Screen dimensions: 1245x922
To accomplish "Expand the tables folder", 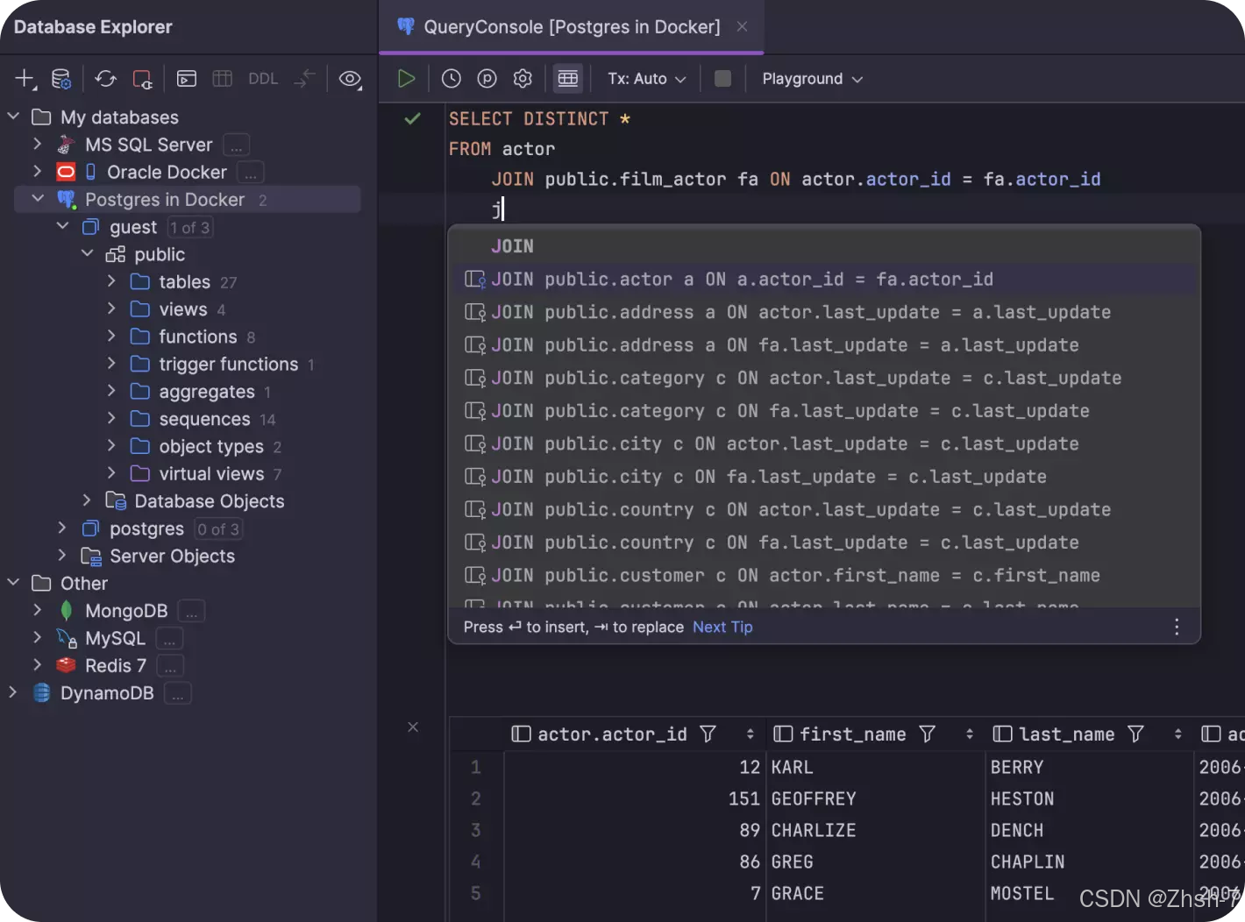I will pyautogui.click(x=111, y=281).
